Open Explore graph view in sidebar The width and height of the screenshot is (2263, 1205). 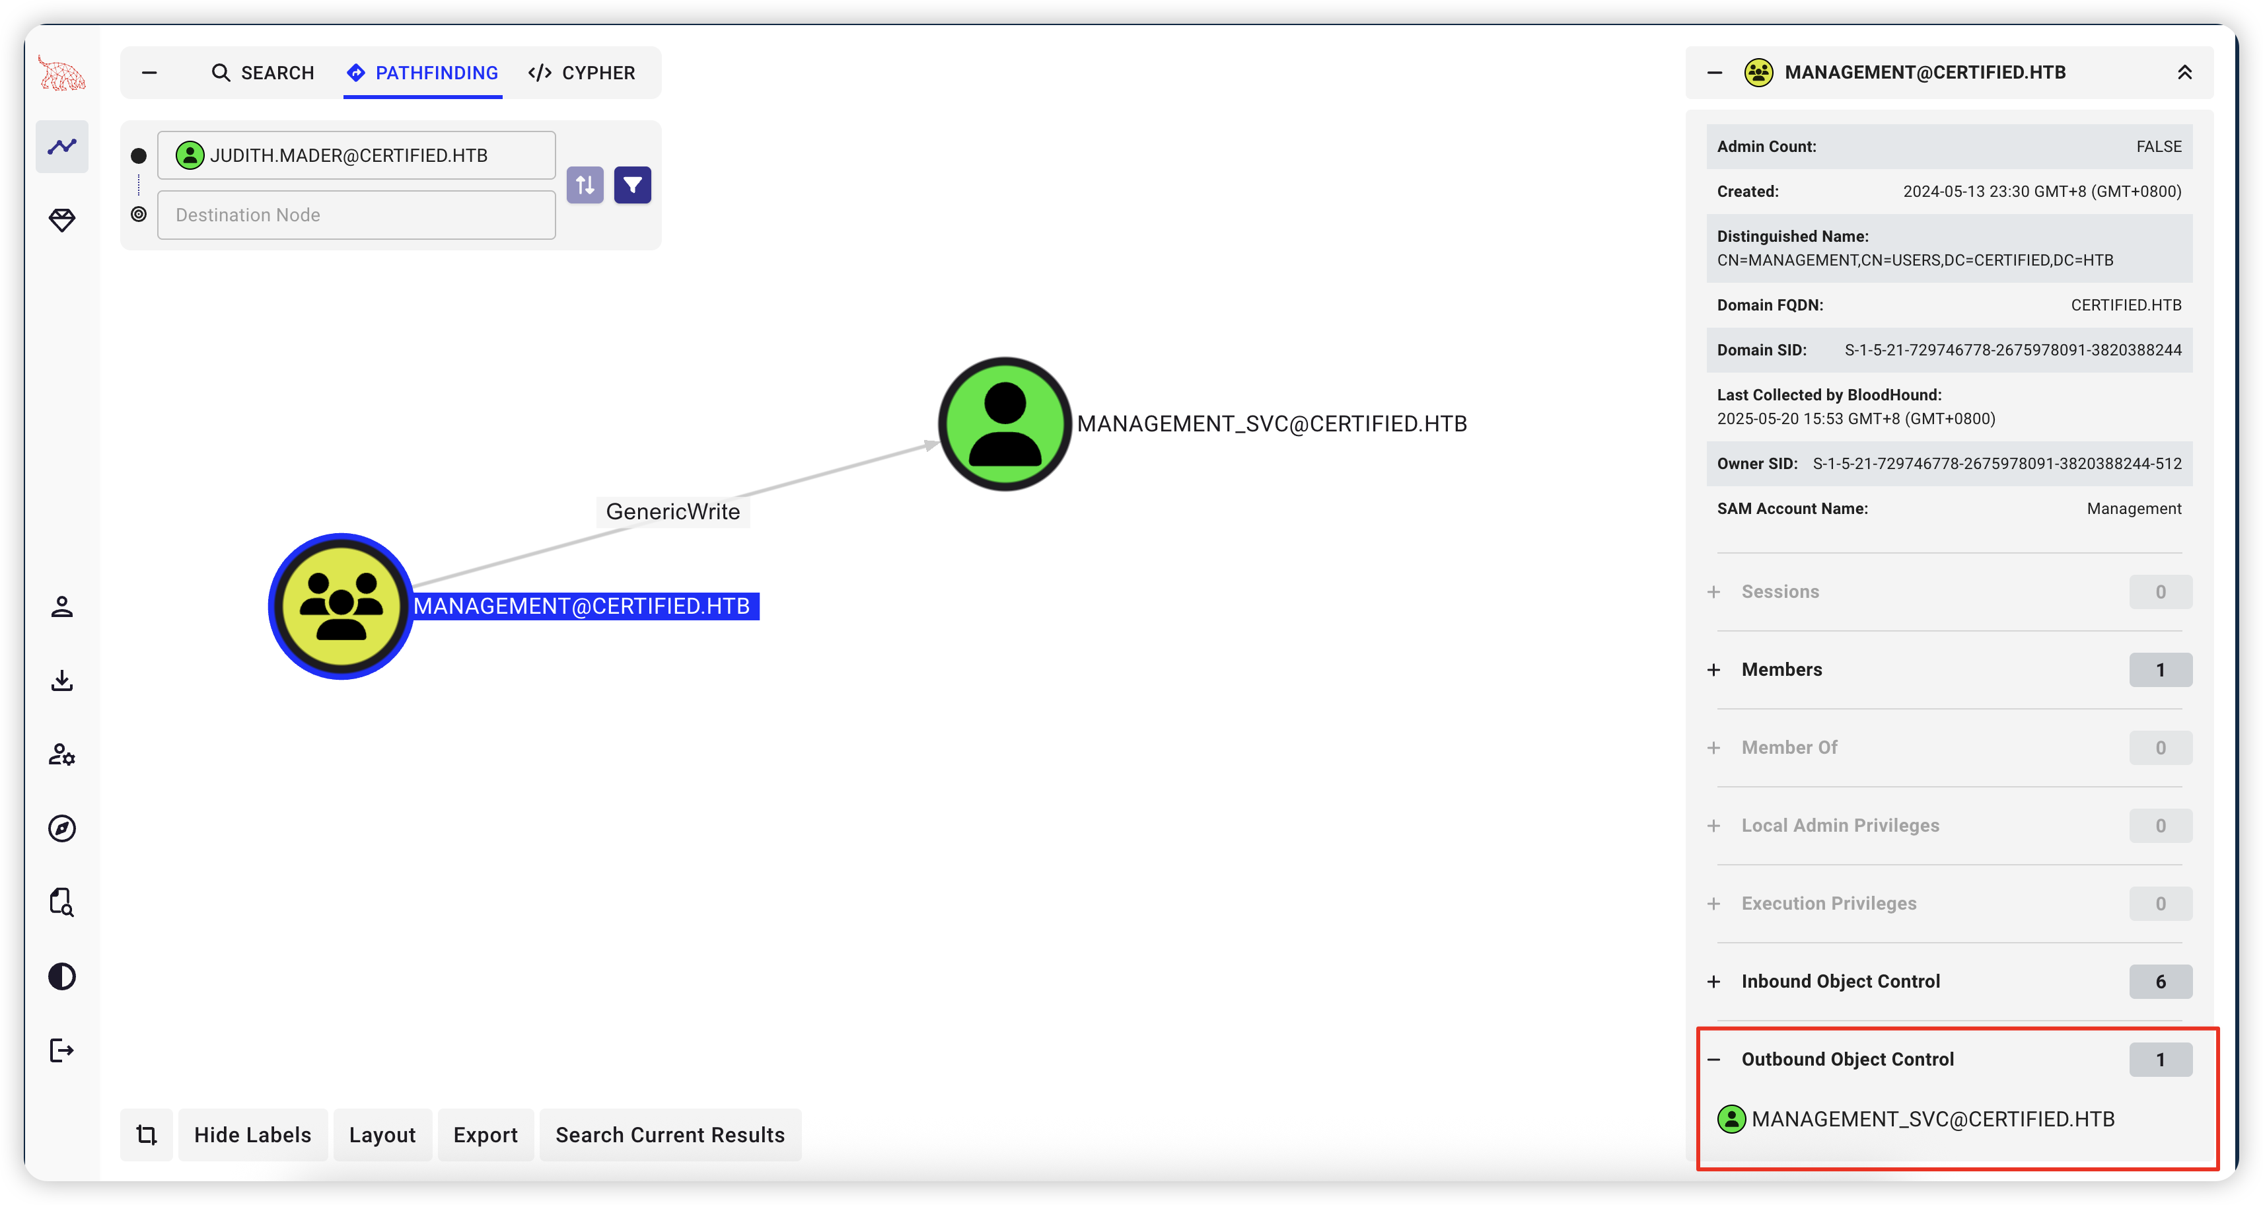pyautogui.click(x=62, y=147)
